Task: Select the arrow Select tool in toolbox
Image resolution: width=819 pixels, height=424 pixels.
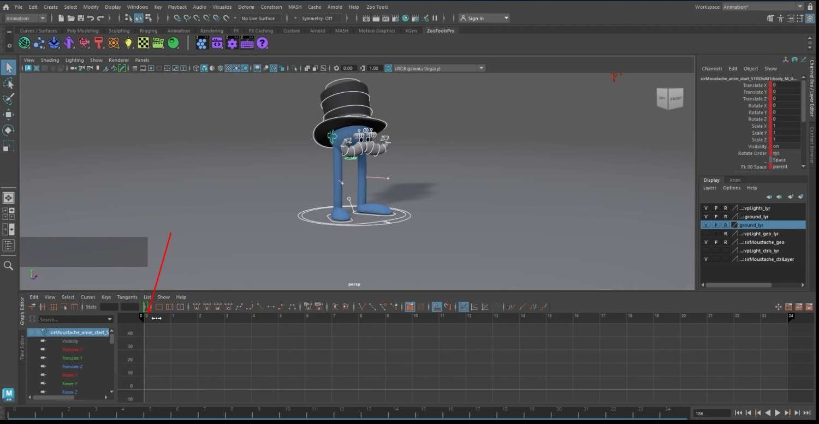Action: point(8,68)
